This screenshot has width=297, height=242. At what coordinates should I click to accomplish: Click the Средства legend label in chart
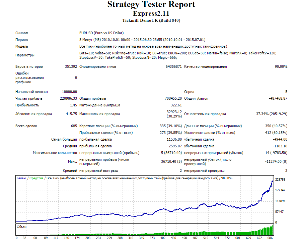point(36,178)
